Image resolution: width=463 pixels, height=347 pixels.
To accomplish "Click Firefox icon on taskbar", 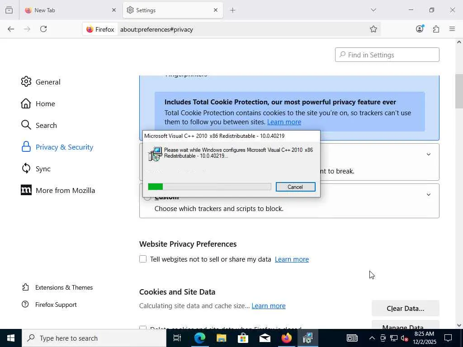I will click(286, 338).
